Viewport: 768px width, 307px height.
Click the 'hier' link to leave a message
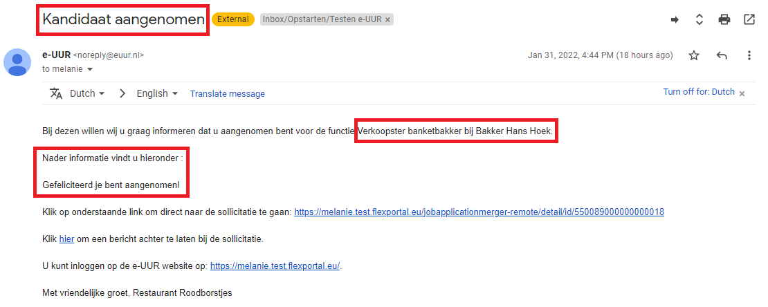(x=66, y=239)
